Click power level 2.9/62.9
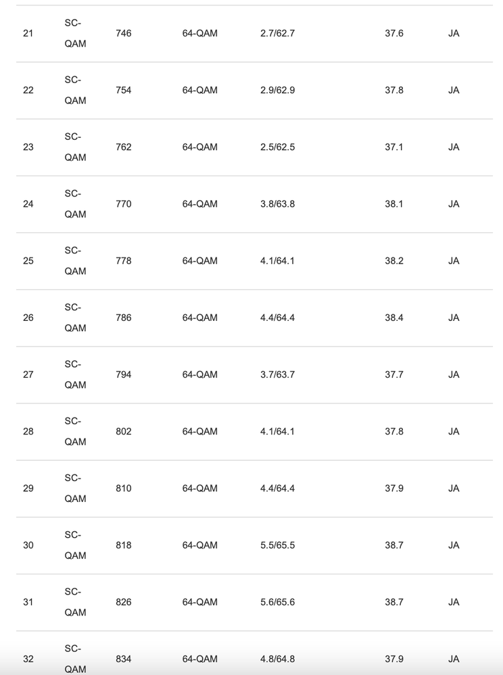Screen dimensions: 503x675 (277, 90)
